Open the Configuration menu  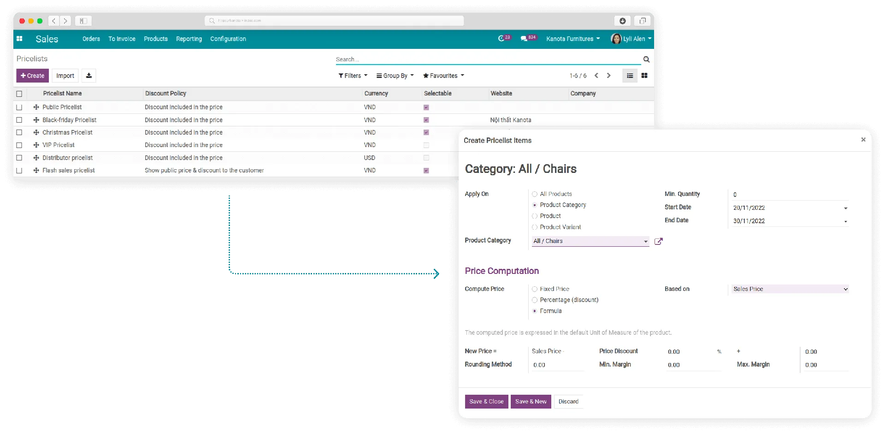pyautogui.click(x=228, y=39)
